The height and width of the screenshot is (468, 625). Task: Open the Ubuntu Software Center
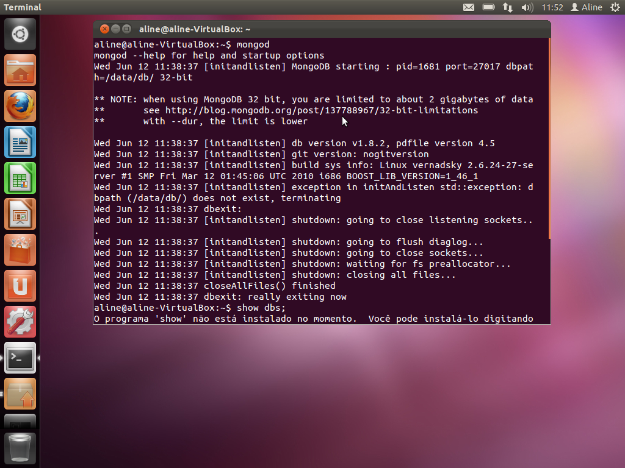[20, 250]
